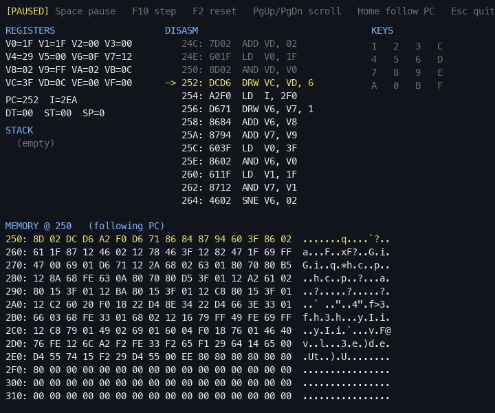The image size is (495, 413).
Task: Select the KEYS panel header
Action: tap(382, 31)
